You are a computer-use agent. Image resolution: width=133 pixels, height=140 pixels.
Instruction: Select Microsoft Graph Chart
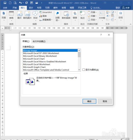50,67
